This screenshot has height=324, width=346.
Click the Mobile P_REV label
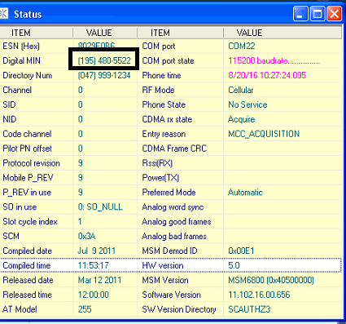pos(28,178)
